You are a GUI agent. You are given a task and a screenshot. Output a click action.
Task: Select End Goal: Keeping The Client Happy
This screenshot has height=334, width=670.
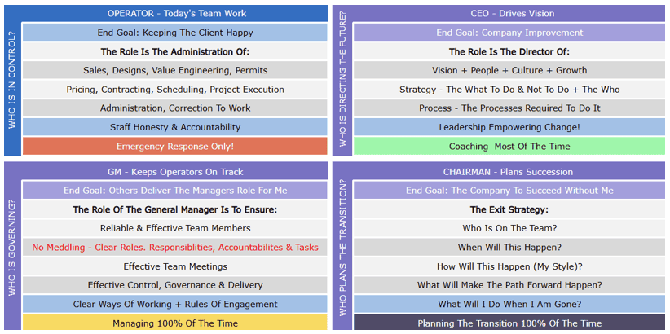coord(175,33)
